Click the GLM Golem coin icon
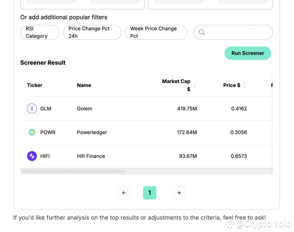This screenshot has width=294, height=232. tap(32, 109)
